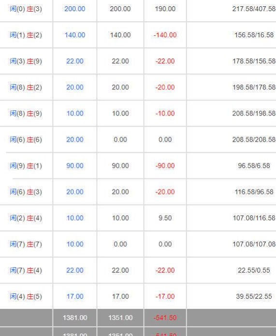Click the 9.50 win value
276x336 pixels.
165,218
